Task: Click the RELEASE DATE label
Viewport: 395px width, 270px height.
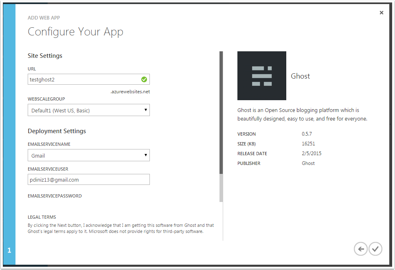Action: coord(252,154)
